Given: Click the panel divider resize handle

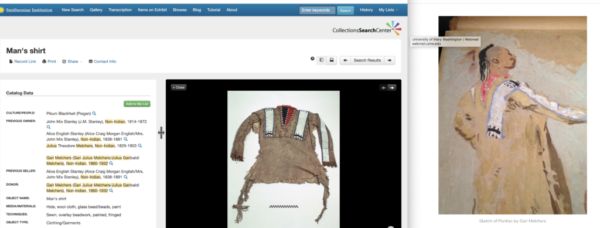Looking at the screenshot, I should point(161,132).
